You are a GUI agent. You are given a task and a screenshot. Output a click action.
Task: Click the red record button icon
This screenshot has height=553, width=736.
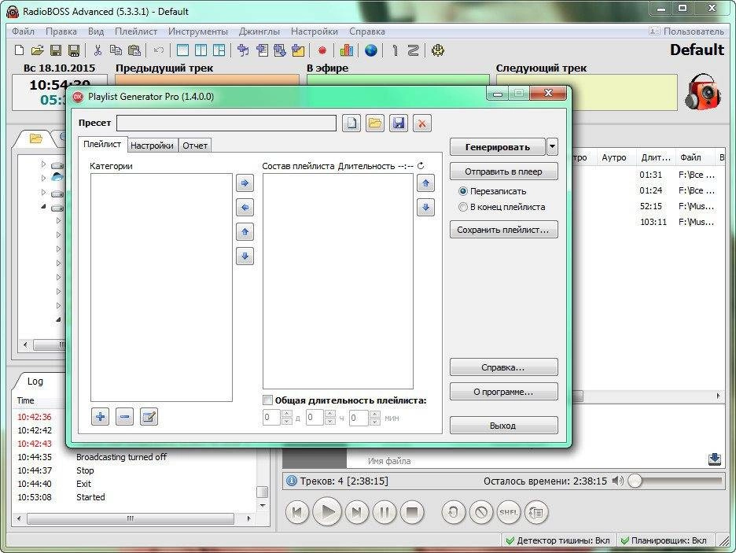[x=322, y=50]
